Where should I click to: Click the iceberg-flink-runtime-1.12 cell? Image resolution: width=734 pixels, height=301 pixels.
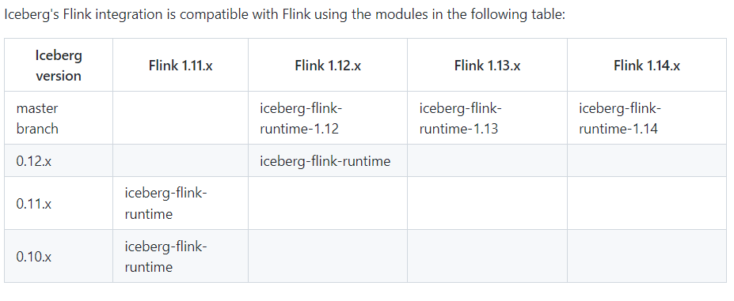(302, 119)
